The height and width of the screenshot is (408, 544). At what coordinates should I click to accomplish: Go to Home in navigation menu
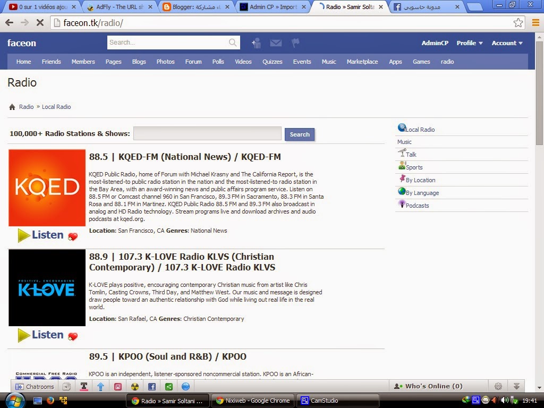pos(23,62)
